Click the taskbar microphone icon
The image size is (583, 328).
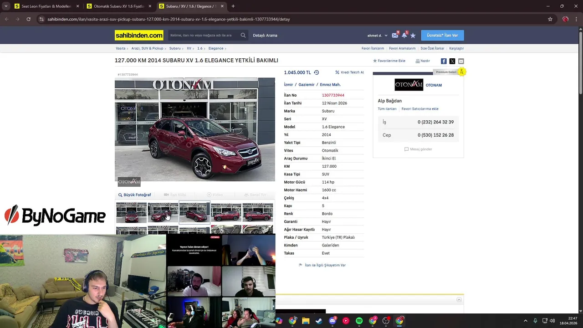point(535,321)
